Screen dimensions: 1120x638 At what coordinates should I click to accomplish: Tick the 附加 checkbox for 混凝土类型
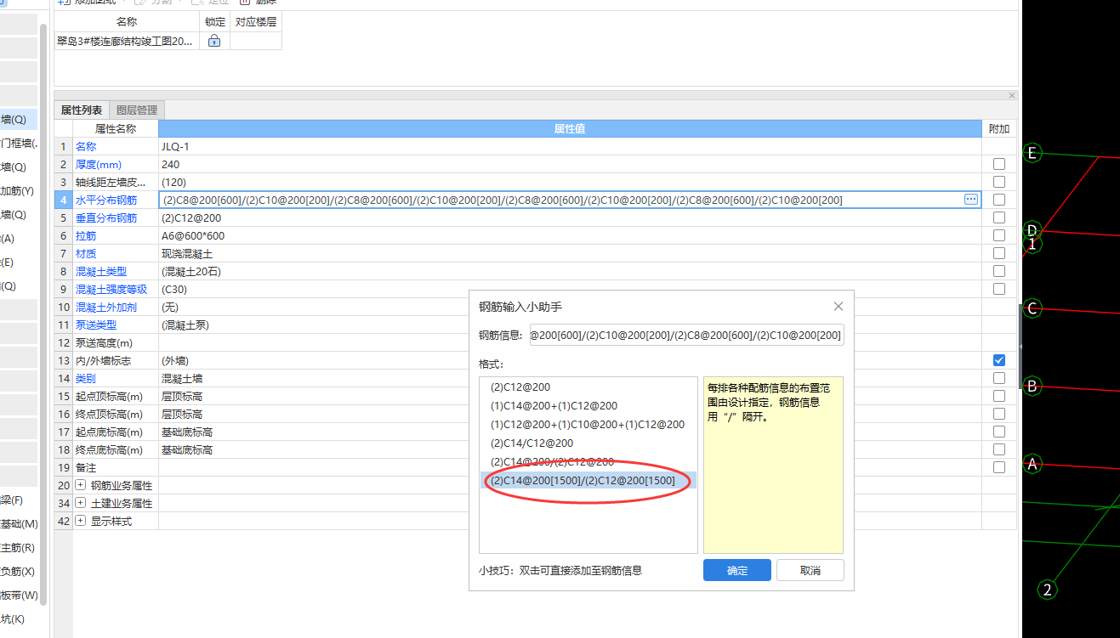coord(999,271)
